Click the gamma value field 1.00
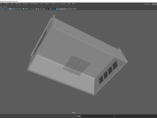Viewport: 157px width, 118px height. 54,9
